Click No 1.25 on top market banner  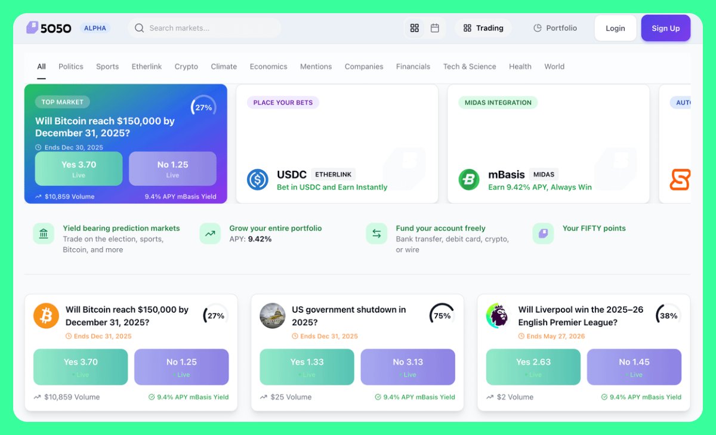click(x=173, y=169)
